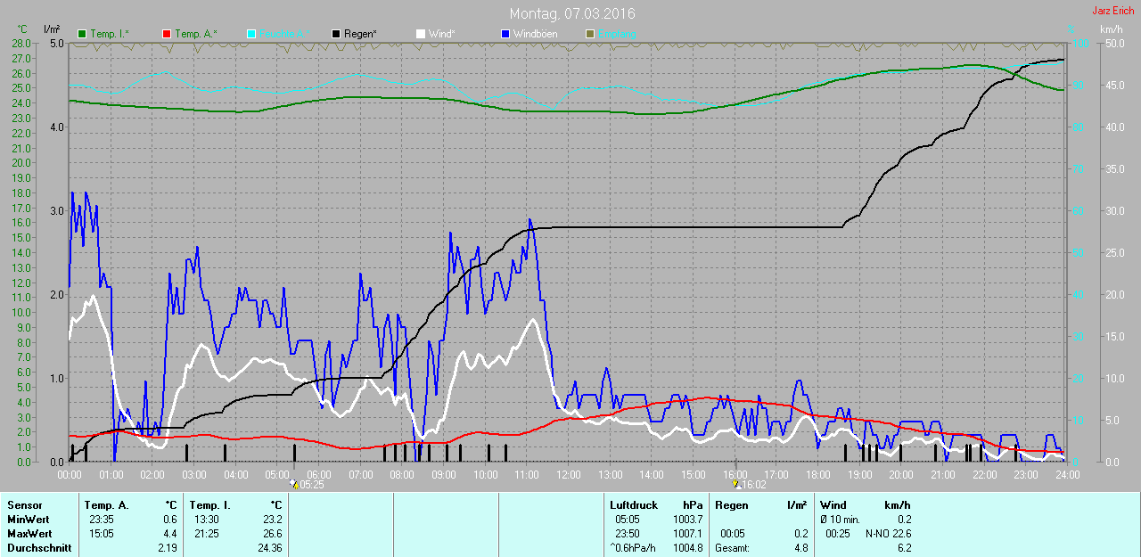Viewport: 1141px width, 557px height.
Task: Click the green Temp. I. legend swatch
Action: [x=83, y=34]
